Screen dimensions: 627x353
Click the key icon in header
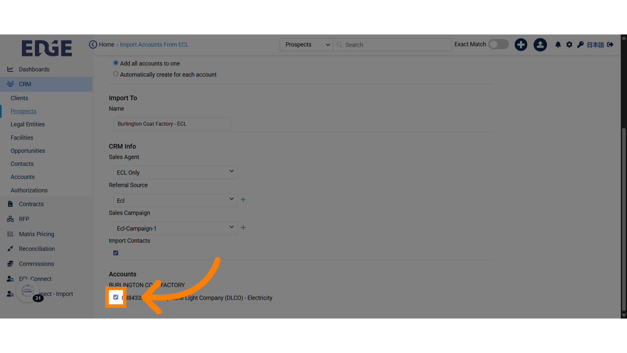(x=580, y=44)
